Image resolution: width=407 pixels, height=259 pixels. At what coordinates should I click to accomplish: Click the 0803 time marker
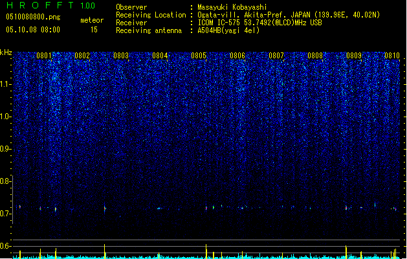121,56
